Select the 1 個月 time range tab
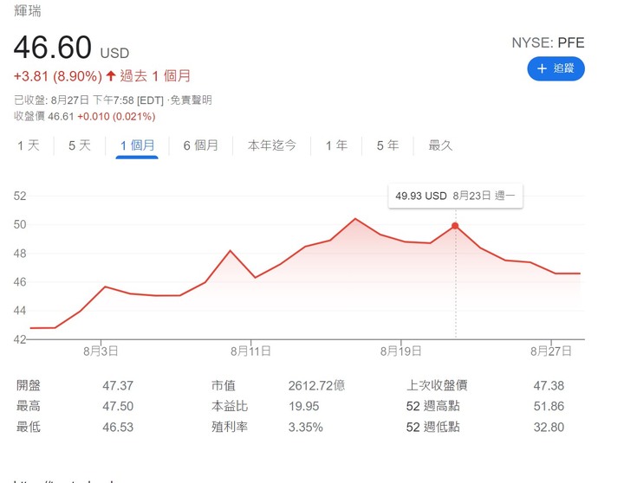The width and height of the screenshot is (624, 483). click(x=137, y=145)
